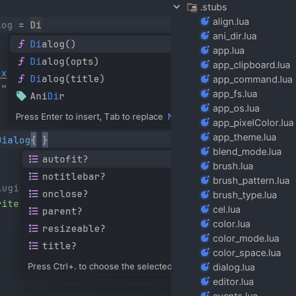Screen dimensions: 296x296
Task: Click the align.lua file icon
Action: point(205,21)
